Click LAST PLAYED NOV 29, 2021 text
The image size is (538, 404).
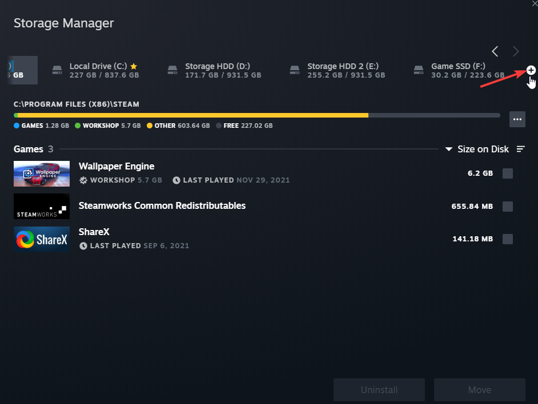pos(236,180)
